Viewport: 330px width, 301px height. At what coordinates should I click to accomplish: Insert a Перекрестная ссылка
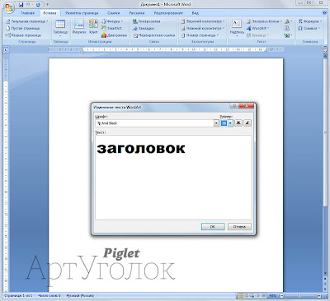154,35
